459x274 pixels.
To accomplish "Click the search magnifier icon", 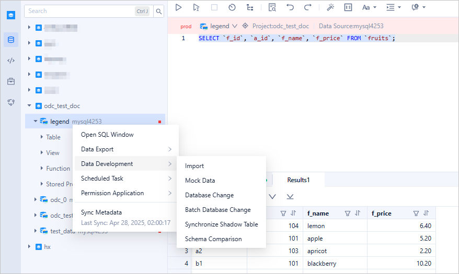I will tap(159, 11).
